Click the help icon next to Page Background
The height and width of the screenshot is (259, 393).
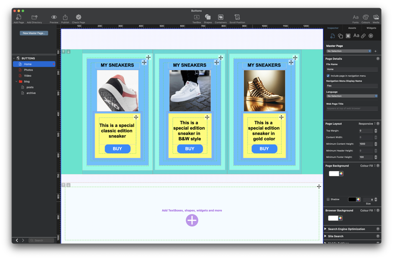click(378, 166)
